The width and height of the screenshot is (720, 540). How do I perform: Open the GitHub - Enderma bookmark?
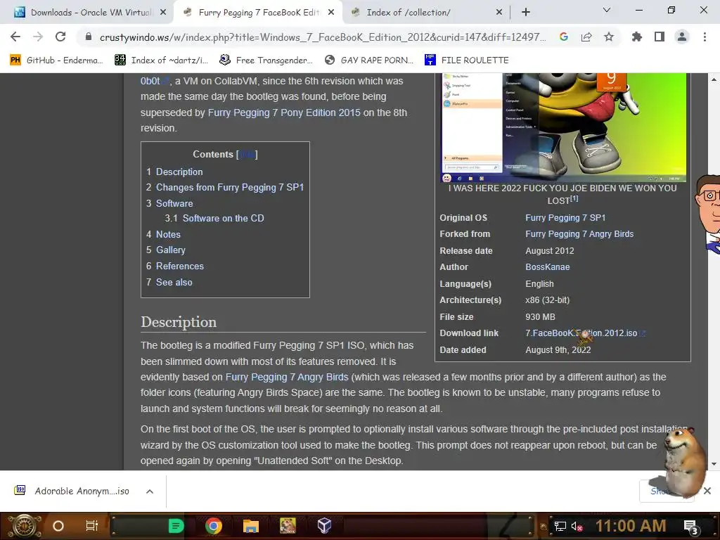coord(56,60)
